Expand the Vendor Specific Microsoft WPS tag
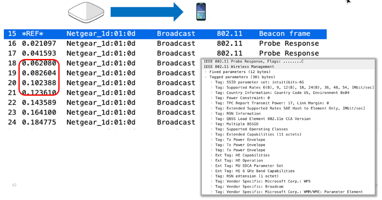 point(212,181)
